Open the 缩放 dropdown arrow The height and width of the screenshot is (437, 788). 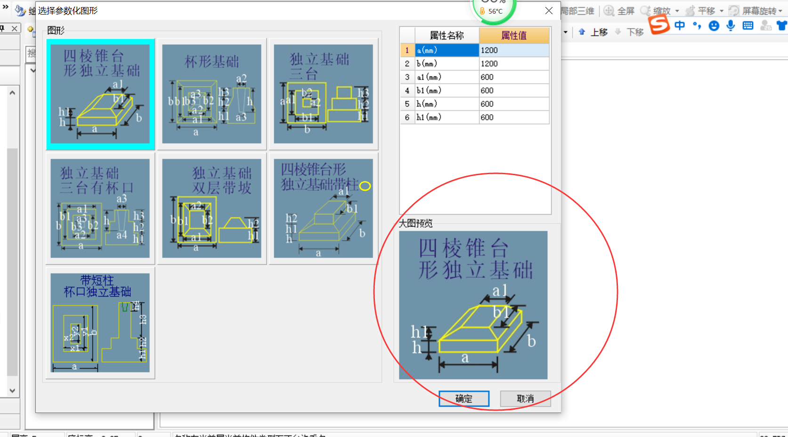pos(677,11)
